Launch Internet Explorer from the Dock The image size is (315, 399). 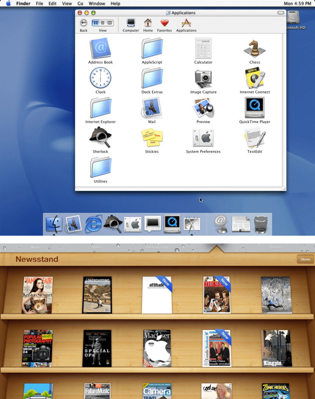coord(93,224)
